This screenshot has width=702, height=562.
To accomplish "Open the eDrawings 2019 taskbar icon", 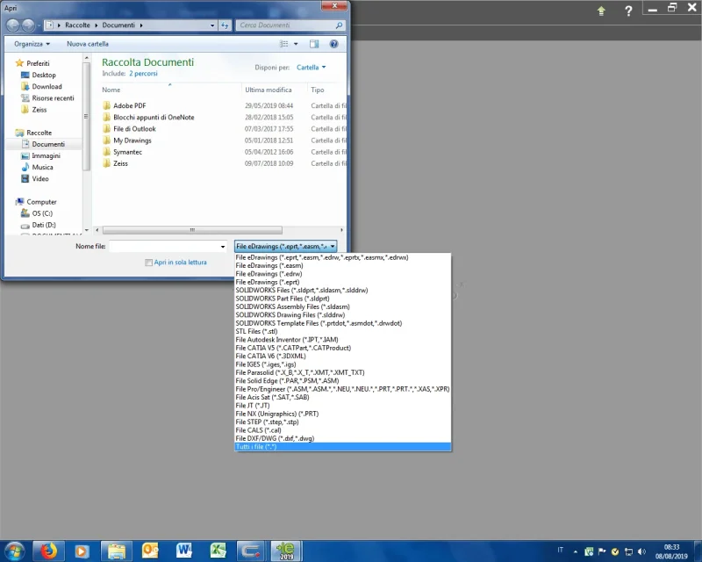I will coord(285,551).
